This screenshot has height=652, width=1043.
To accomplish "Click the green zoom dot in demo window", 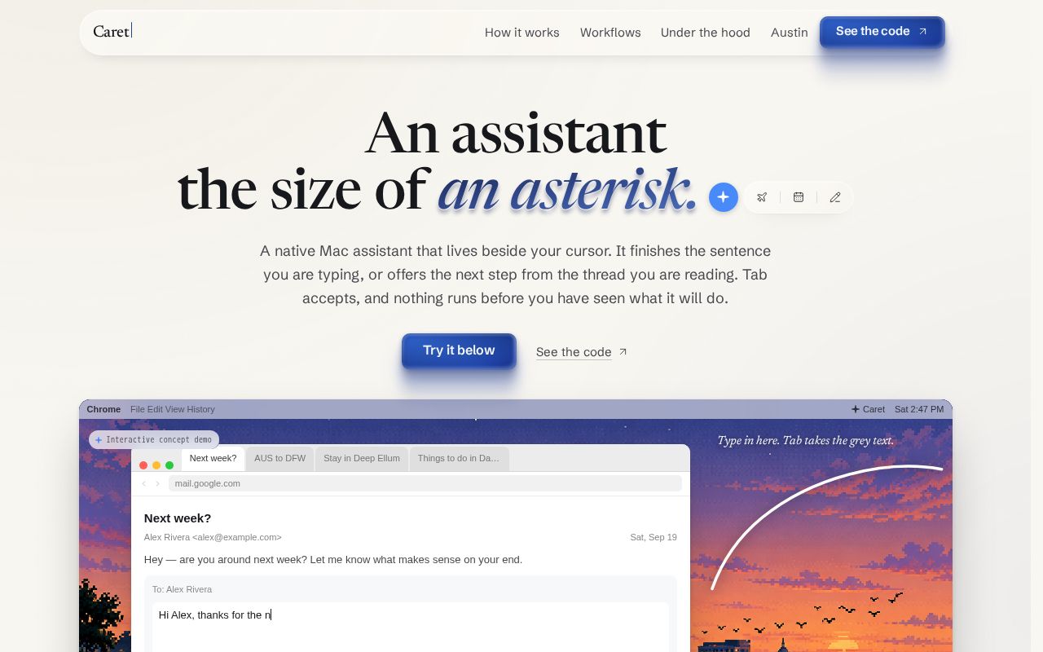I will [x=169, y=465].
